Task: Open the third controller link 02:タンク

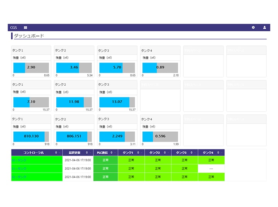Action: pyautogui.click(x=19, y=177)
